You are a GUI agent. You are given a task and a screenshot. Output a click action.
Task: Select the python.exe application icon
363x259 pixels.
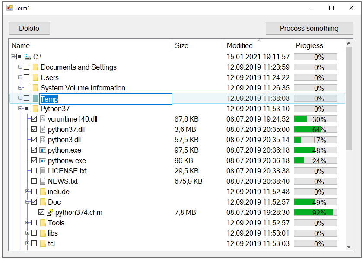(43, 150)
